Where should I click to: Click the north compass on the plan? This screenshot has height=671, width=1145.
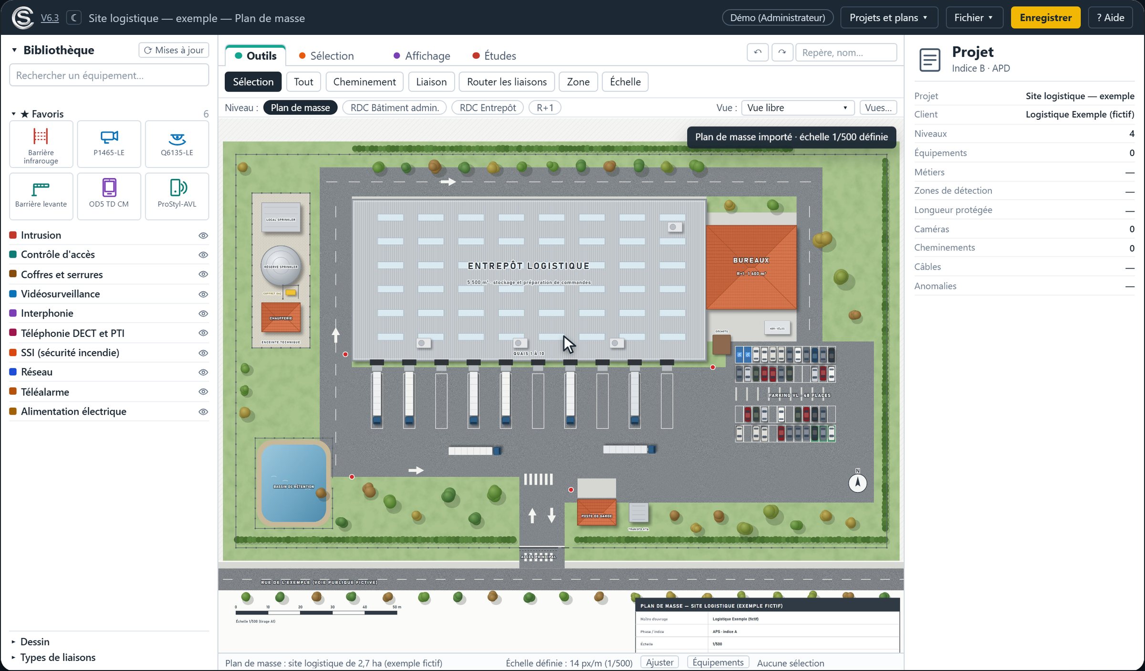pos(857,482)
